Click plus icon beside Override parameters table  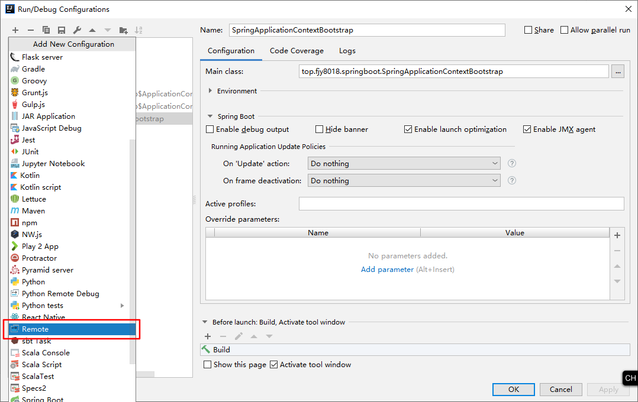617,235
